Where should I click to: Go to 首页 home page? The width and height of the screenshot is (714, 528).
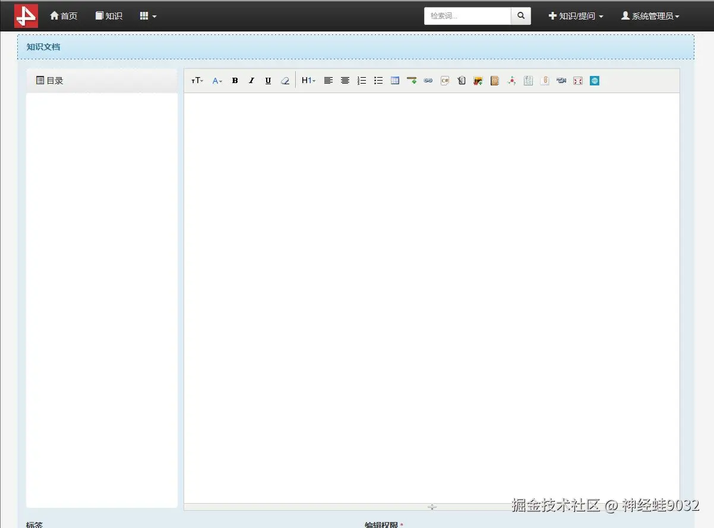64,16
